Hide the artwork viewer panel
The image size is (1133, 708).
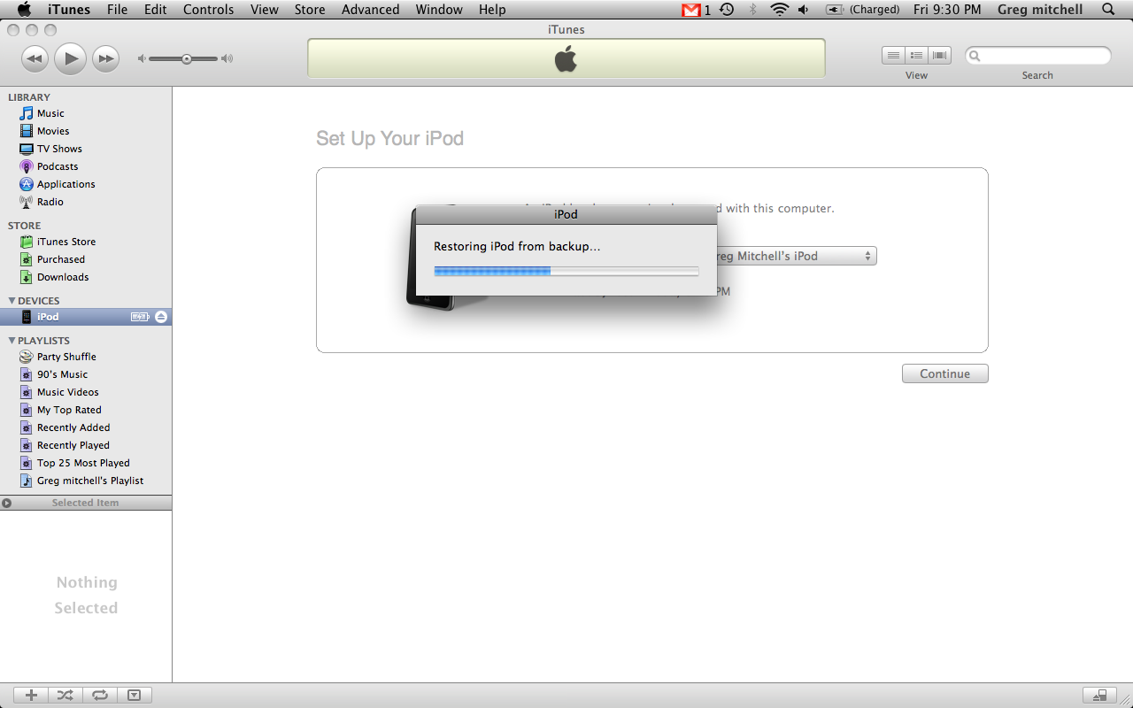point(135,696)
